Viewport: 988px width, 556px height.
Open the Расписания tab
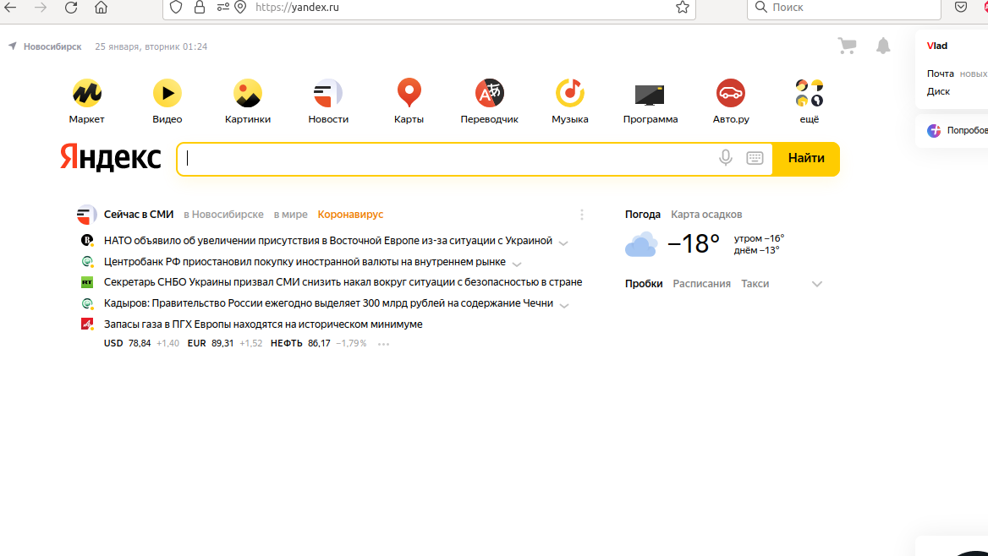tap(702, 284)
